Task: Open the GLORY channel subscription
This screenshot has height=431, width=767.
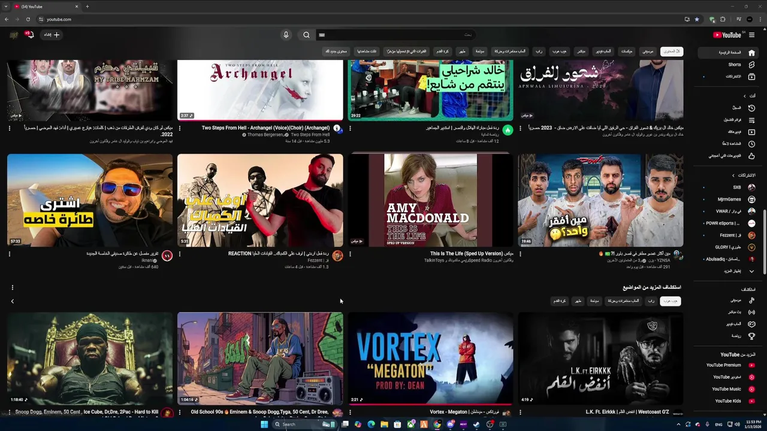Action: pos(729,247)
